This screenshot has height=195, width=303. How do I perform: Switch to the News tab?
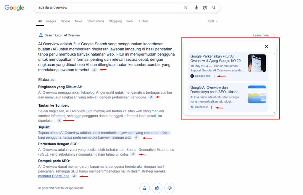79,21
